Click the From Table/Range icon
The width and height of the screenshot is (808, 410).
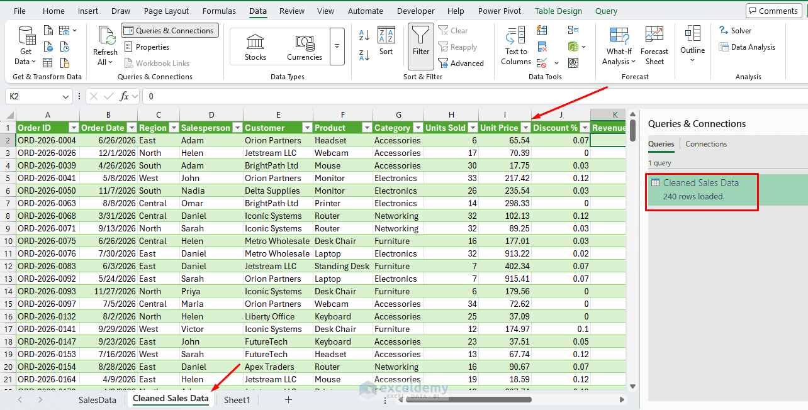coord(49,63)
